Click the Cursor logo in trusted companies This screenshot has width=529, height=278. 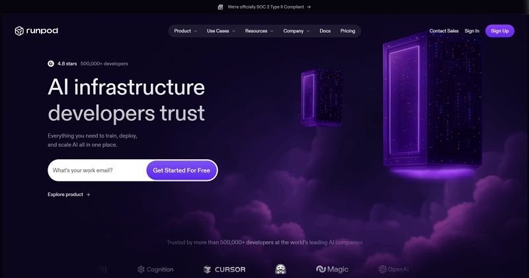click(224, 269)
